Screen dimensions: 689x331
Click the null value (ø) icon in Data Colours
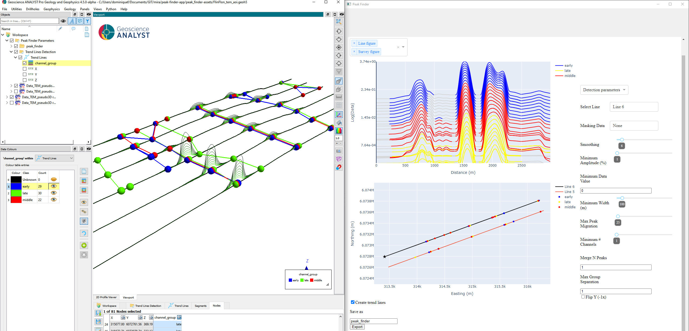tap(84, 221)
